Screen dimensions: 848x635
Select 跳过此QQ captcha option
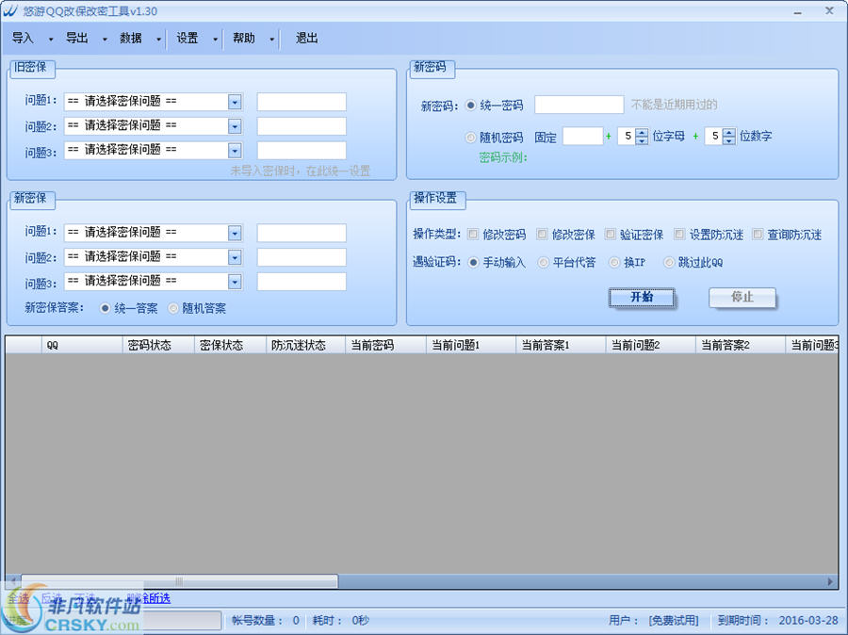[x=669, y=262]
